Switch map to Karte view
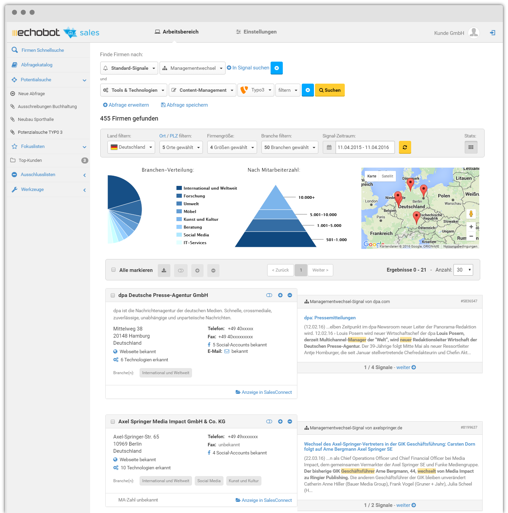This screenshot has width=508, height=513. (x=372, y=176)
